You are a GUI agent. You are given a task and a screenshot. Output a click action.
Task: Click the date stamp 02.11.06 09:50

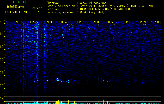pos(16,12)
